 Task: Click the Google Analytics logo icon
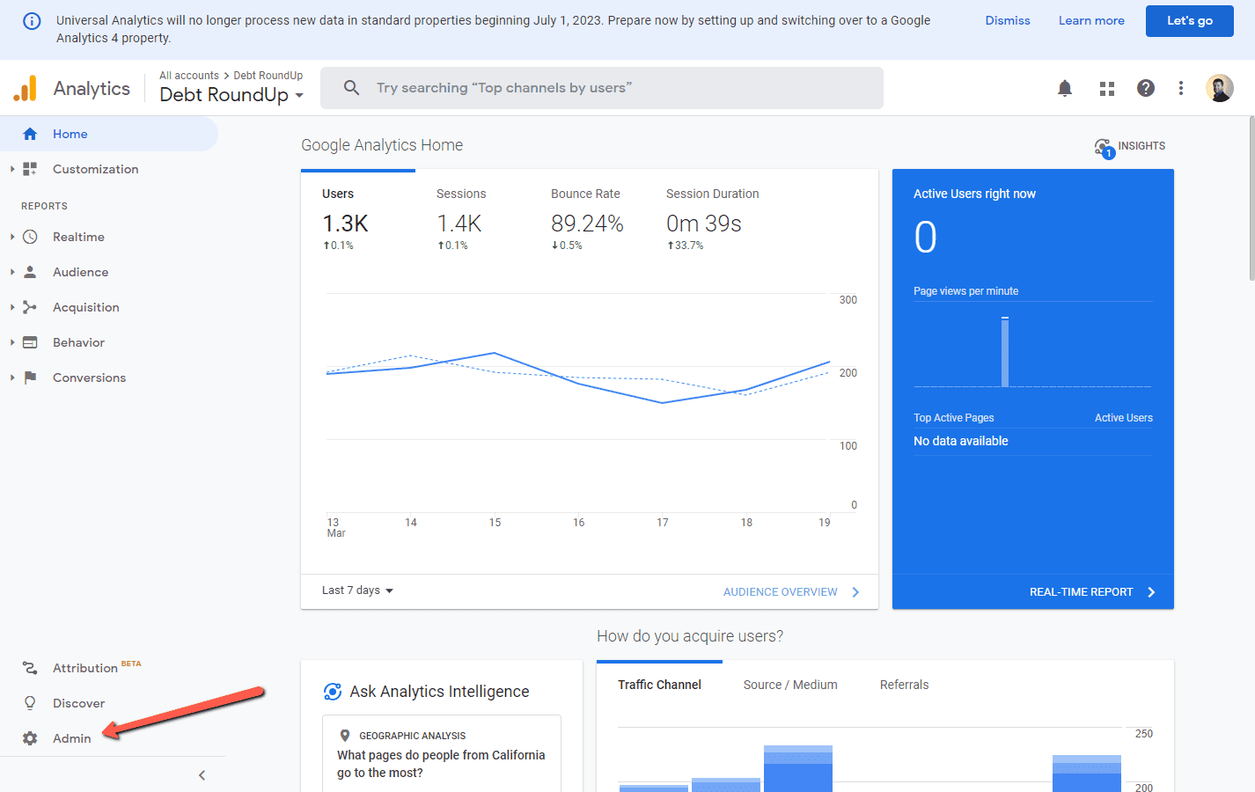(x=26, y=88)
